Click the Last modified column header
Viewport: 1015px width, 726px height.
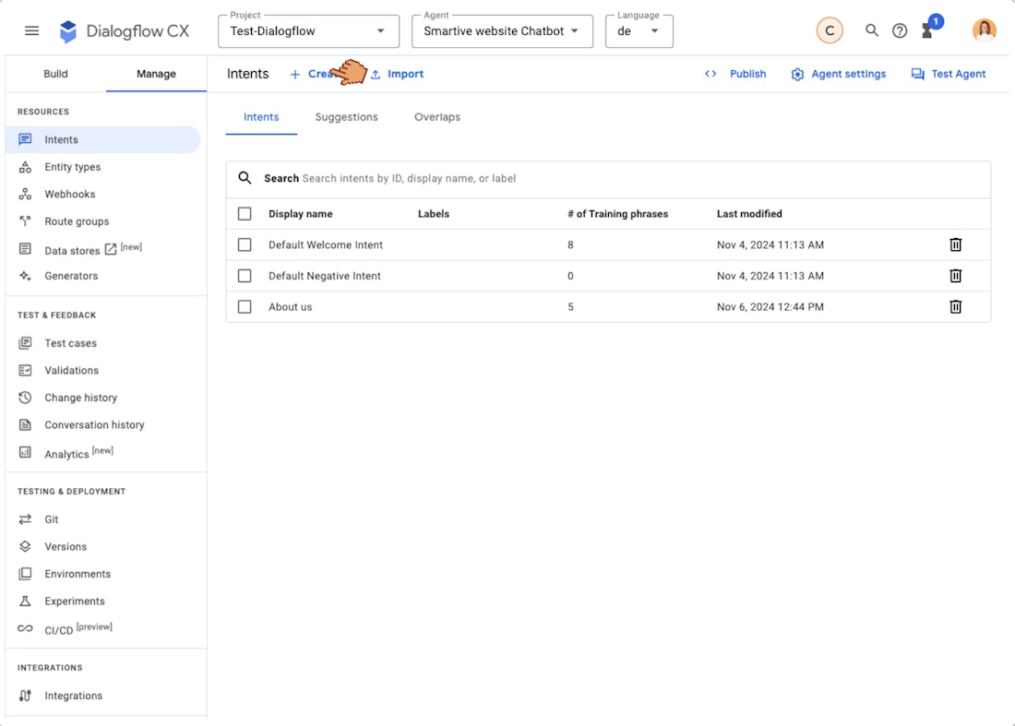point(749,213)
